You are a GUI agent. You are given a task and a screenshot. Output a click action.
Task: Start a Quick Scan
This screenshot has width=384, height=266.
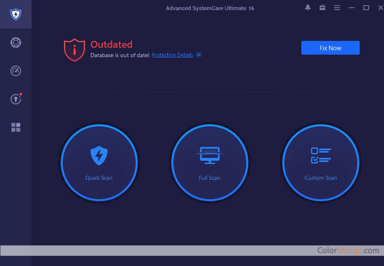point(99,163)
